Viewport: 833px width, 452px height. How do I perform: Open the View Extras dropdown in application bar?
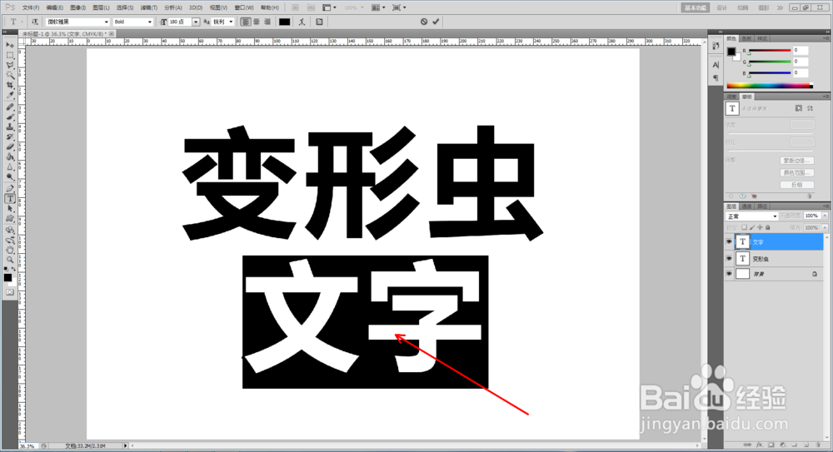pyautogui.click(x=329, y=7)
